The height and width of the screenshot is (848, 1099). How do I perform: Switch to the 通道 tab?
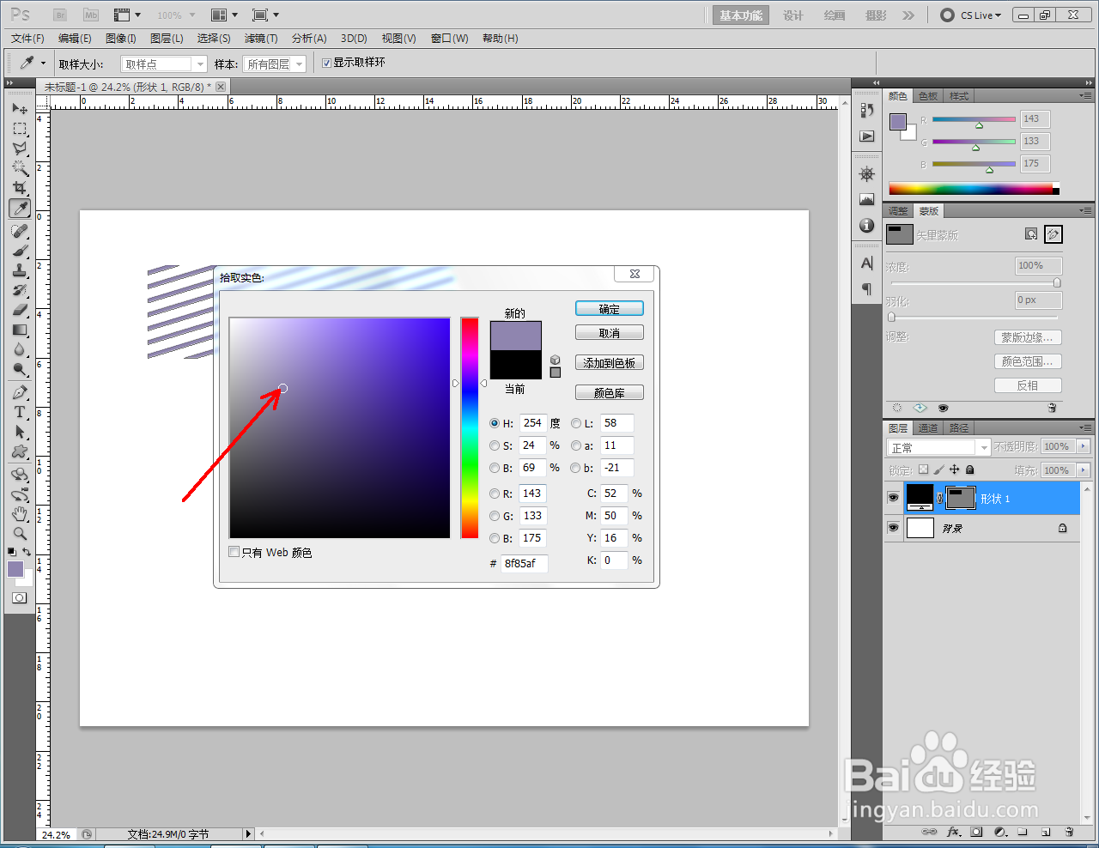click(928, 427)
